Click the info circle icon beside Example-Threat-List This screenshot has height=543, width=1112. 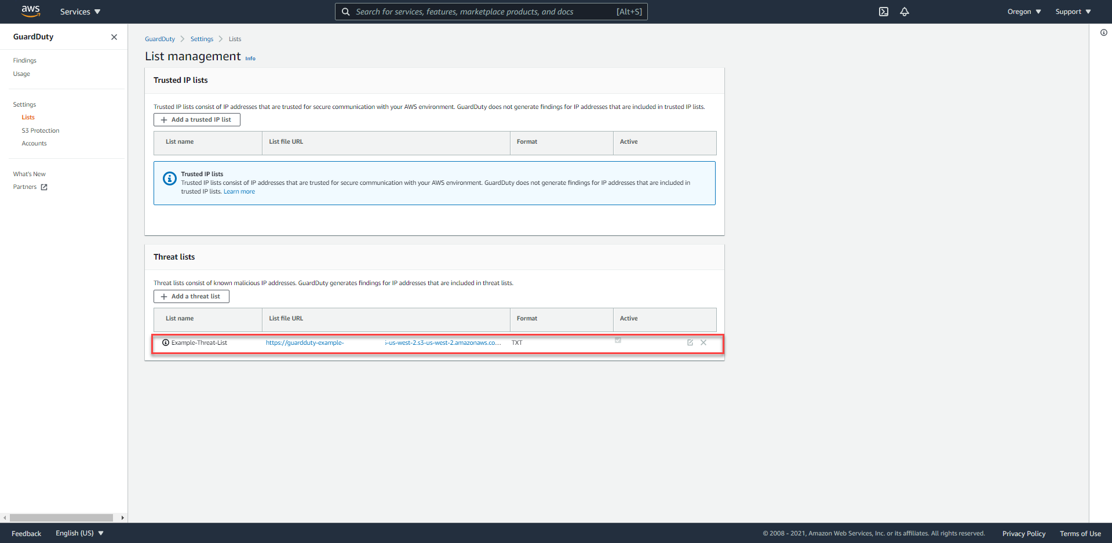pyautogui.click(x=166, y=342)
